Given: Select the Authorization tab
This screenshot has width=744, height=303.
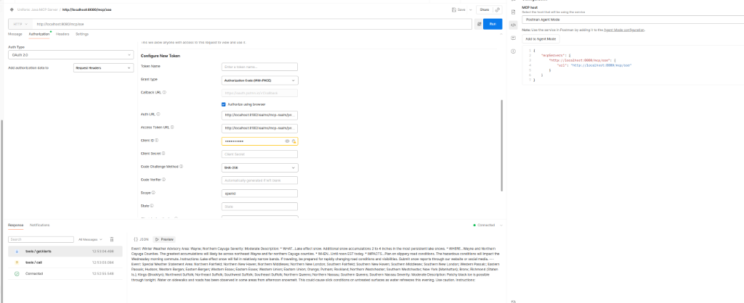Looking at the screenshot, I should click(x=39, y=34).
